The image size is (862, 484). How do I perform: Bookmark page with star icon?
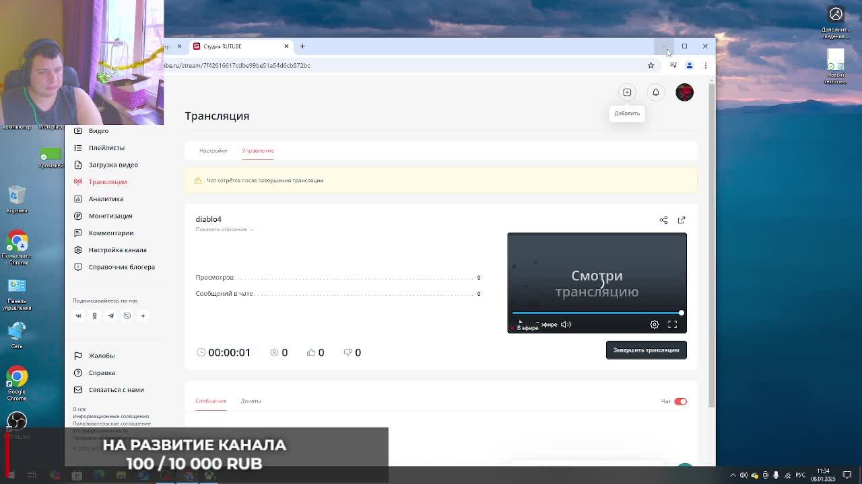coord(651,65)
